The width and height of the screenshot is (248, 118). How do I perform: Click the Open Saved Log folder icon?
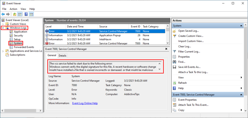point(174,31)
